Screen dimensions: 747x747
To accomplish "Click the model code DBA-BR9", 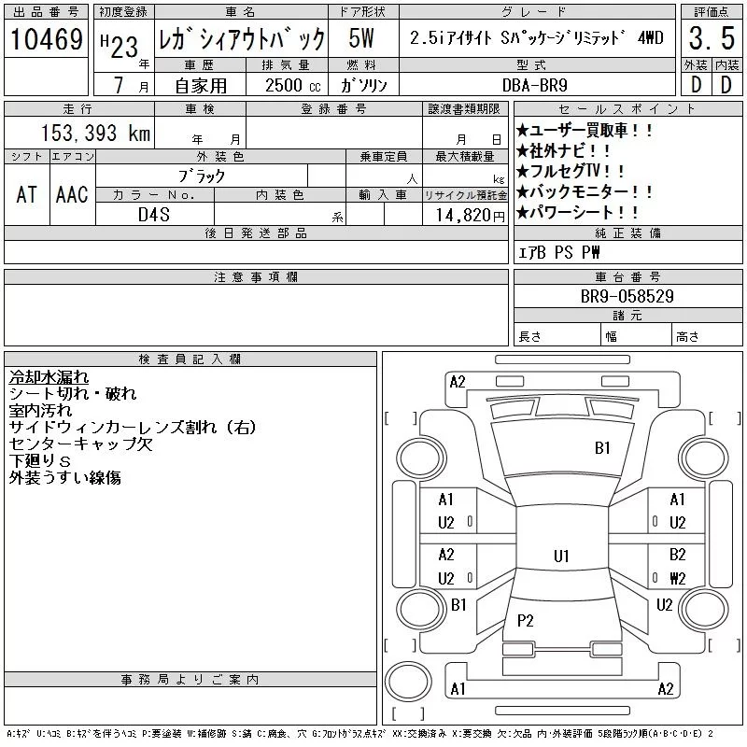I will point(535,85).
